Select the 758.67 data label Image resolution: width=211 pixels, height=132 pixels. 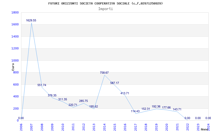click(x=104, y=73)
